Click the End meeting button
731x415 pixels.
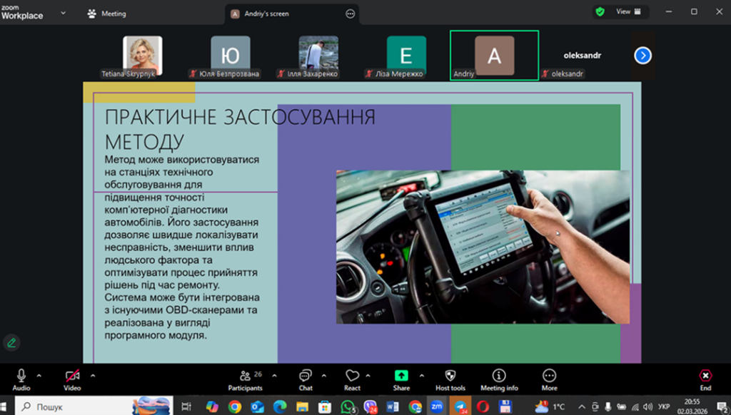click(705, 379)
